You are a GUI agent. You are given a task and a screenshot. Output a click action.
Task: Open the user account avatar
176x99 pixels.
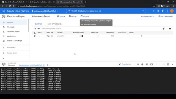[172, 11]
